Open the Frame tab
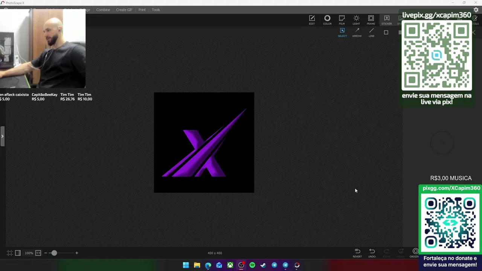 (x=371, y=20)
